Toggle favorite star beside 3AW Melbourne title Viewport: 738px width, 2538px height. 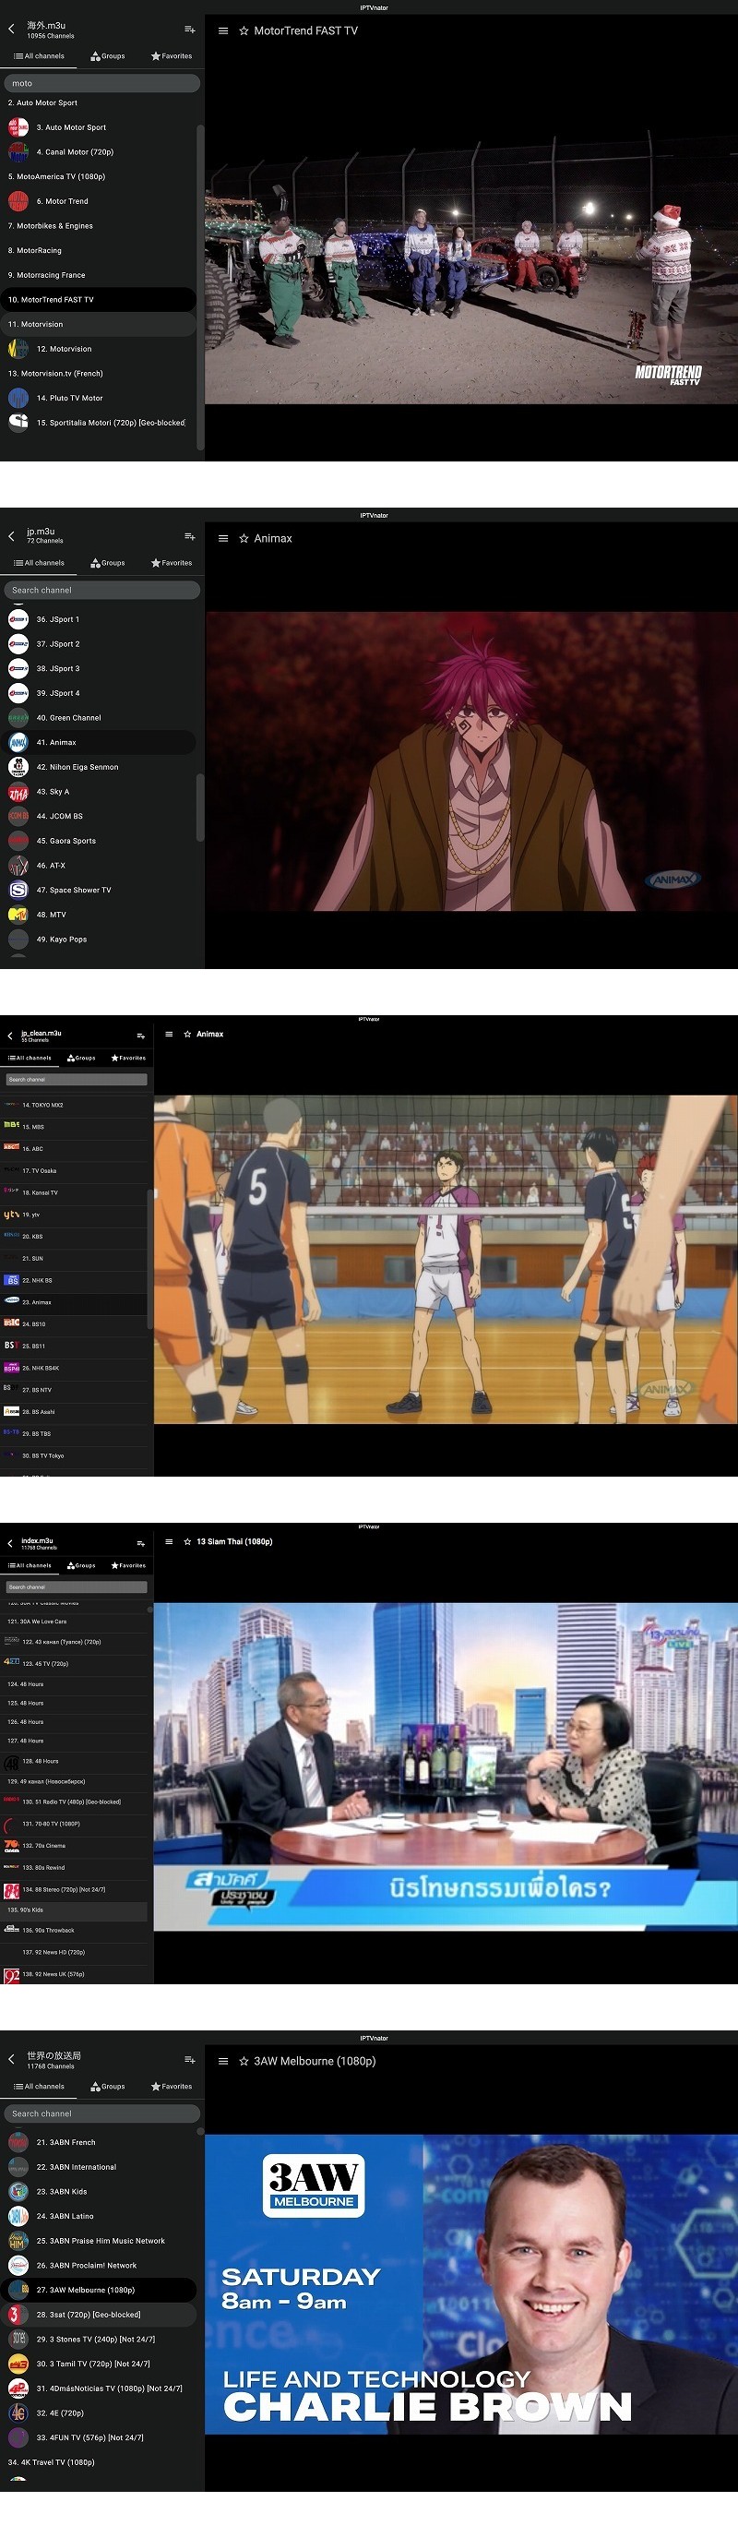tap(244, 2060)
